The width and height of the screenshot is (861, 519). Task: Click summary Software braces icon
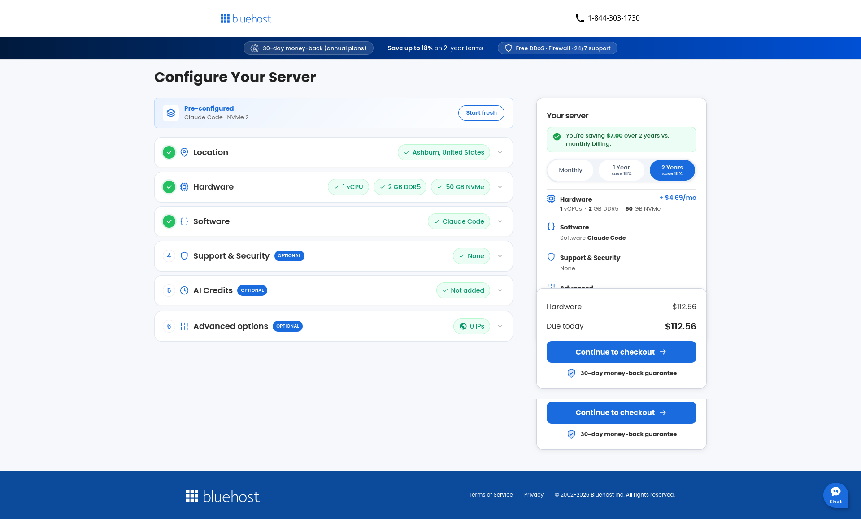551,226
